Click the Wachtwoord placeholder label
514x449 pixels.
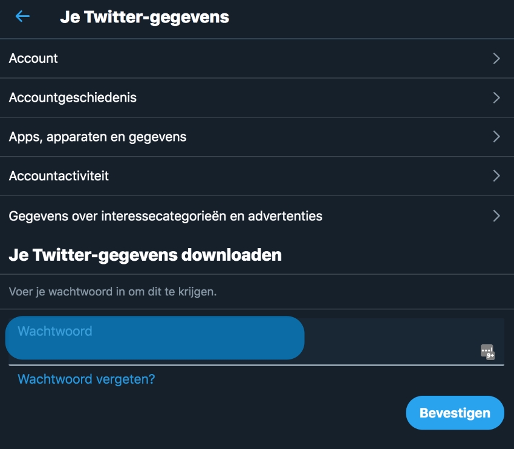(55, 331)
